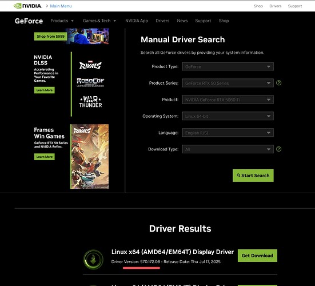
Task: Open Support in the GeForce nav
Action: point(203,21)
